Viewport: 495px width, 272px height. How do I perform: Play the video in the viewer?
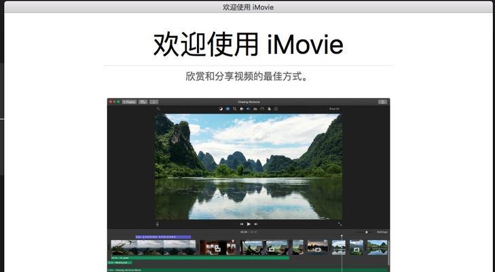click(x=249, y=224)
